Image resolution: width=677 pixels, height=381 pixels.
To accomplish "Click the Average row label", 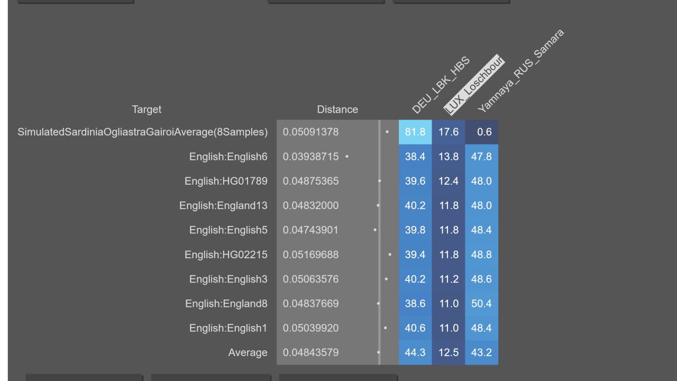I will coord(248,352).
